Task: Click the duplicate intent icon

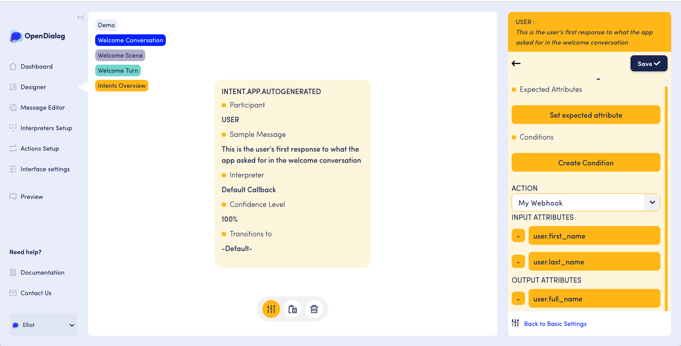Action: 293,309
